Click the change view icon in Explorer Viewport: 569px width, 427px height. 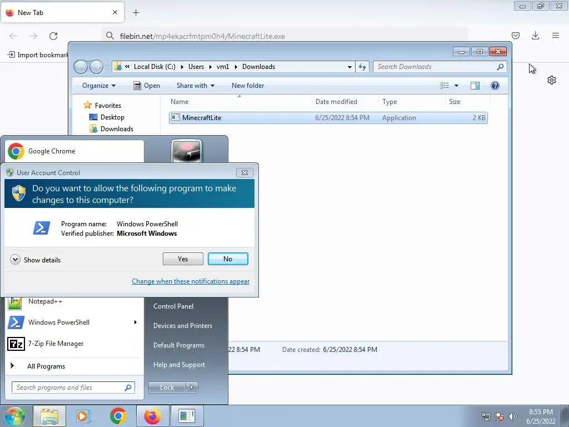(445, 85)
